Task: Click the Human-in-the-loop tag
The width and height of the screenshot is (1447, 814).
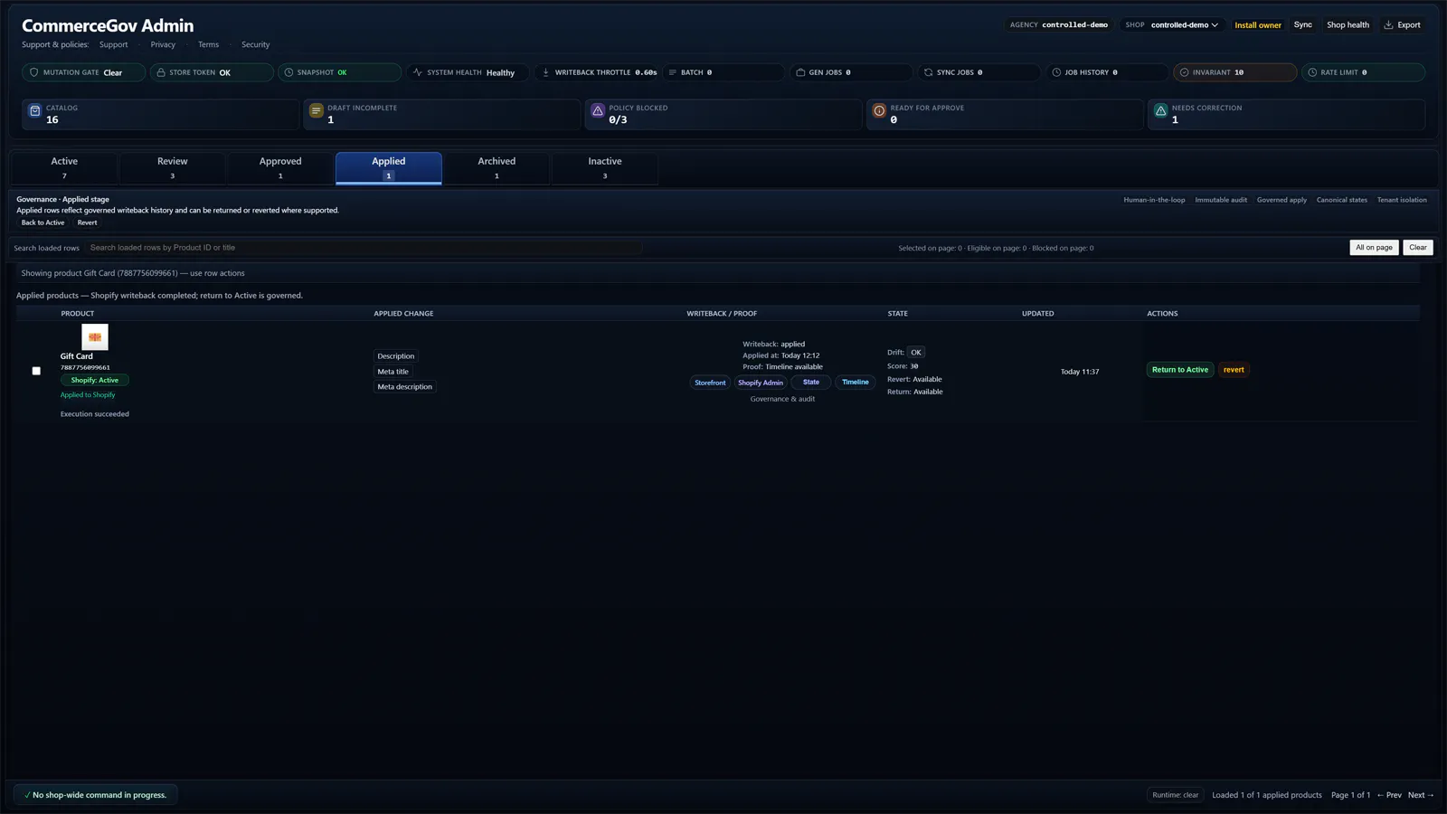Action: click(1154, 200)
